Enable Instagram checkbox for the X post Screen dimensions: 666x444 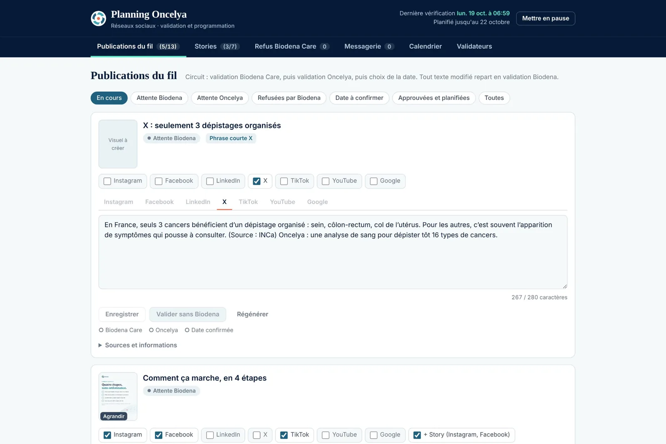[x=107, y=181]
